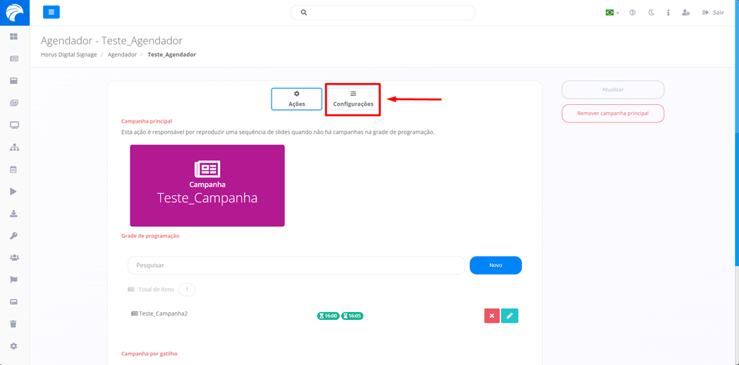Screen dimensions: 739x365
Task: Open the calendar scheduler sidebar icon
Action: (x=13, y=169)
